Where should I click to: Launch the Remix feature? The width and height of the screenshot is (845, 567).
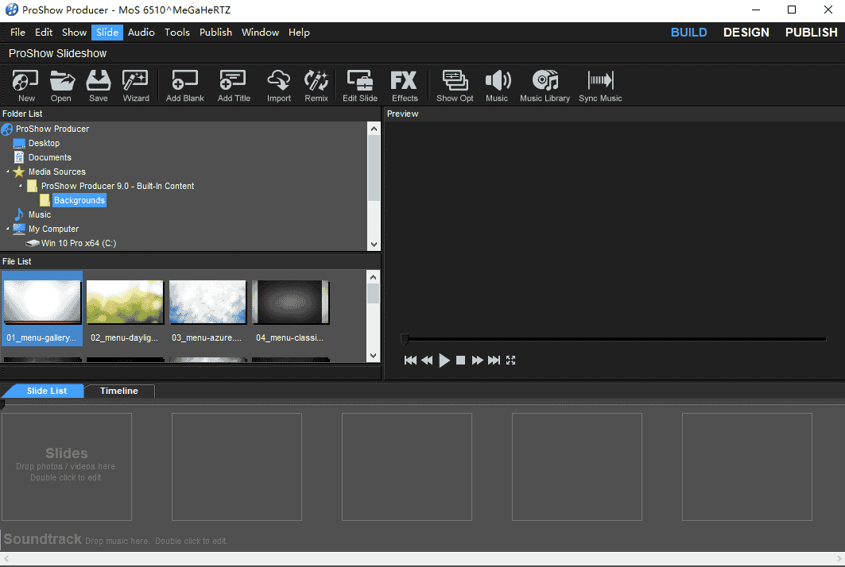[316, 85]
